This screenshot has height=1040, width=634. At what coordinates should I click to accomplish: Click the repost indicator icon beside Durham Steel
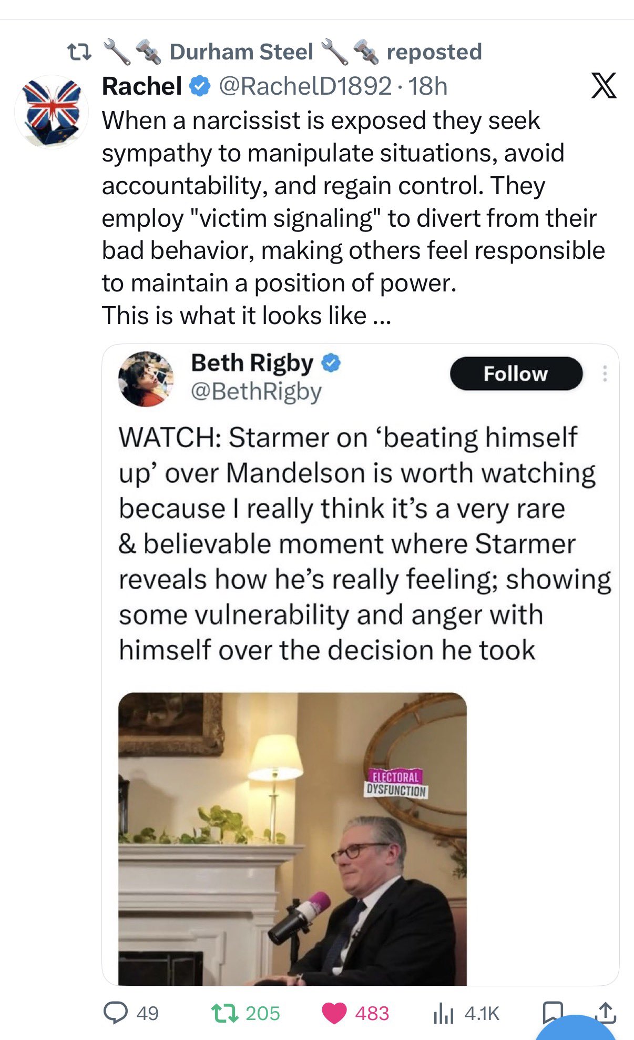80,52
